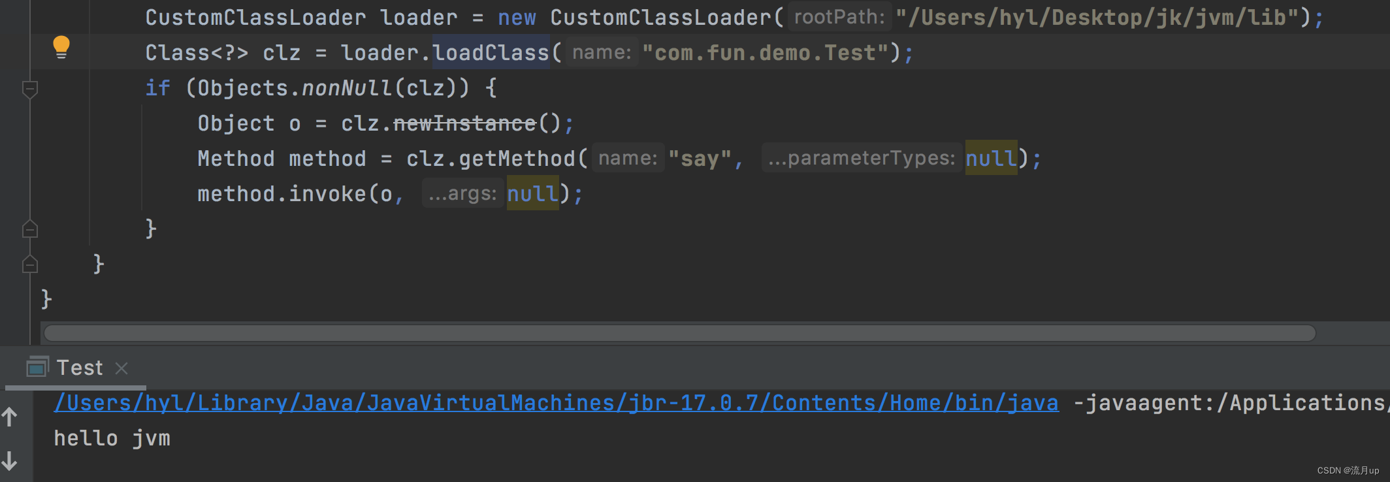
Task: Click the nonNull method name
Action: [347, 88]
